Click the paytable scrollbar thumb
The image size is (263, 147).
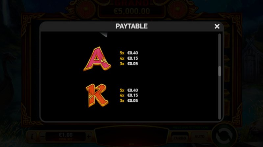pyautogui.click(x=220, y=71)
